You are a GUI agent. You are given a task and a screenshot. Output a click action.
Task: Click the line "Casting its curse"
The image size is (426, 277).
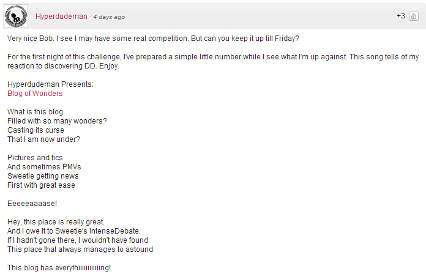point(35,130)
